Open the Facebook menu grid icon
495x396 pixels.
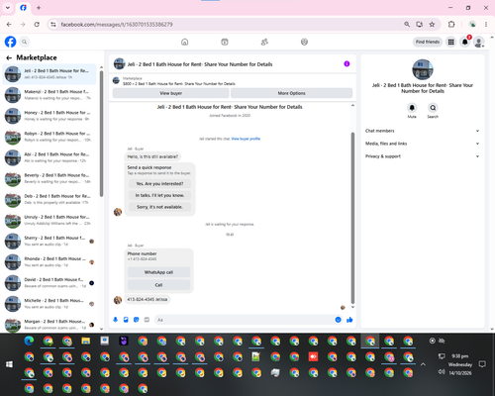[450, 42]
